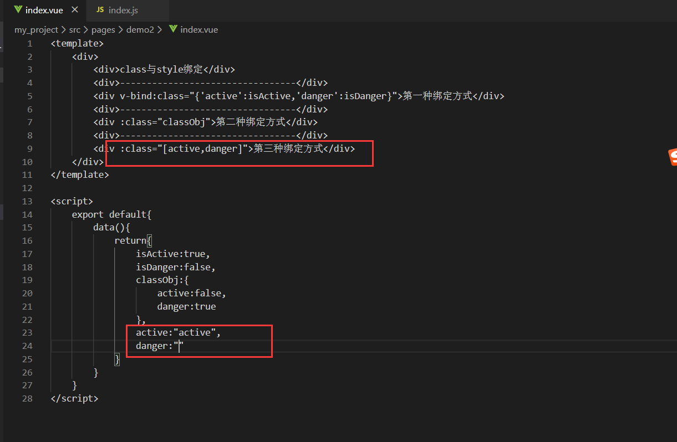Click the export default statement on line 14
This screenshot has width=677, height=442.
pyautogui.click(x=111, y=214)
